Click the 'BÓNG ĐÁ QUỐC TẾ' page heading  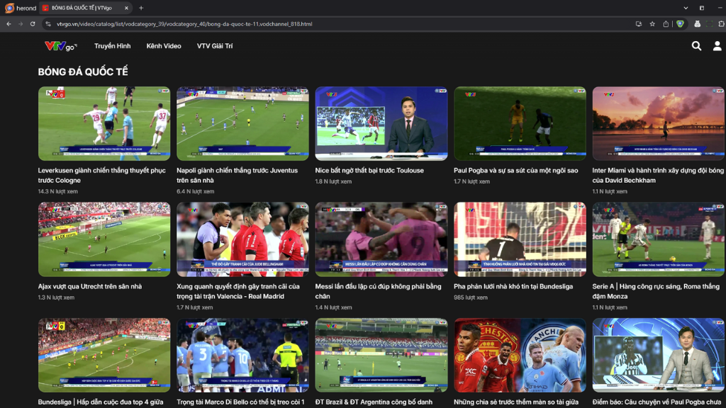click(83, 72)
